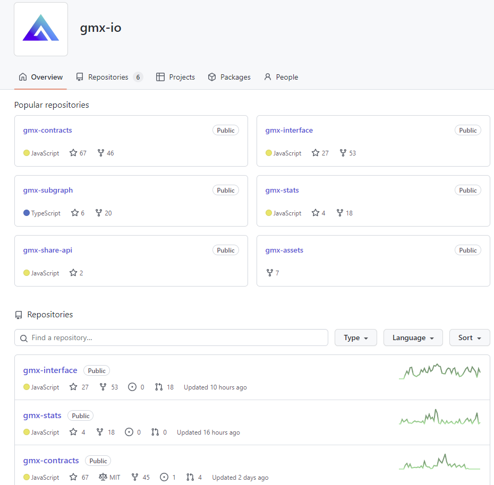Screen dimensions: 494x485
Task: Click the star icon showing 6 in the gmx-subgraph card
Action: pos(75,213)
